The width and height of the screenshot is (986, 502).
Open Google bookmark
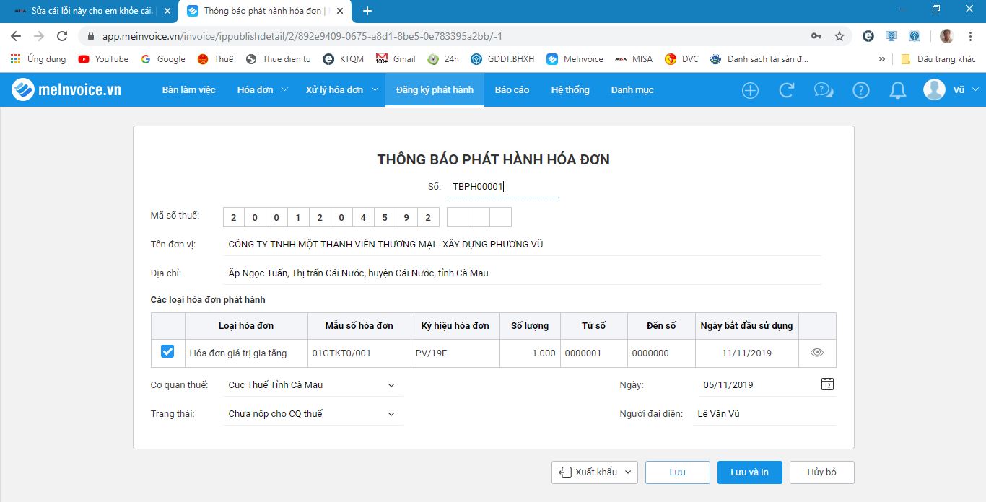click(x=163, y=59)
